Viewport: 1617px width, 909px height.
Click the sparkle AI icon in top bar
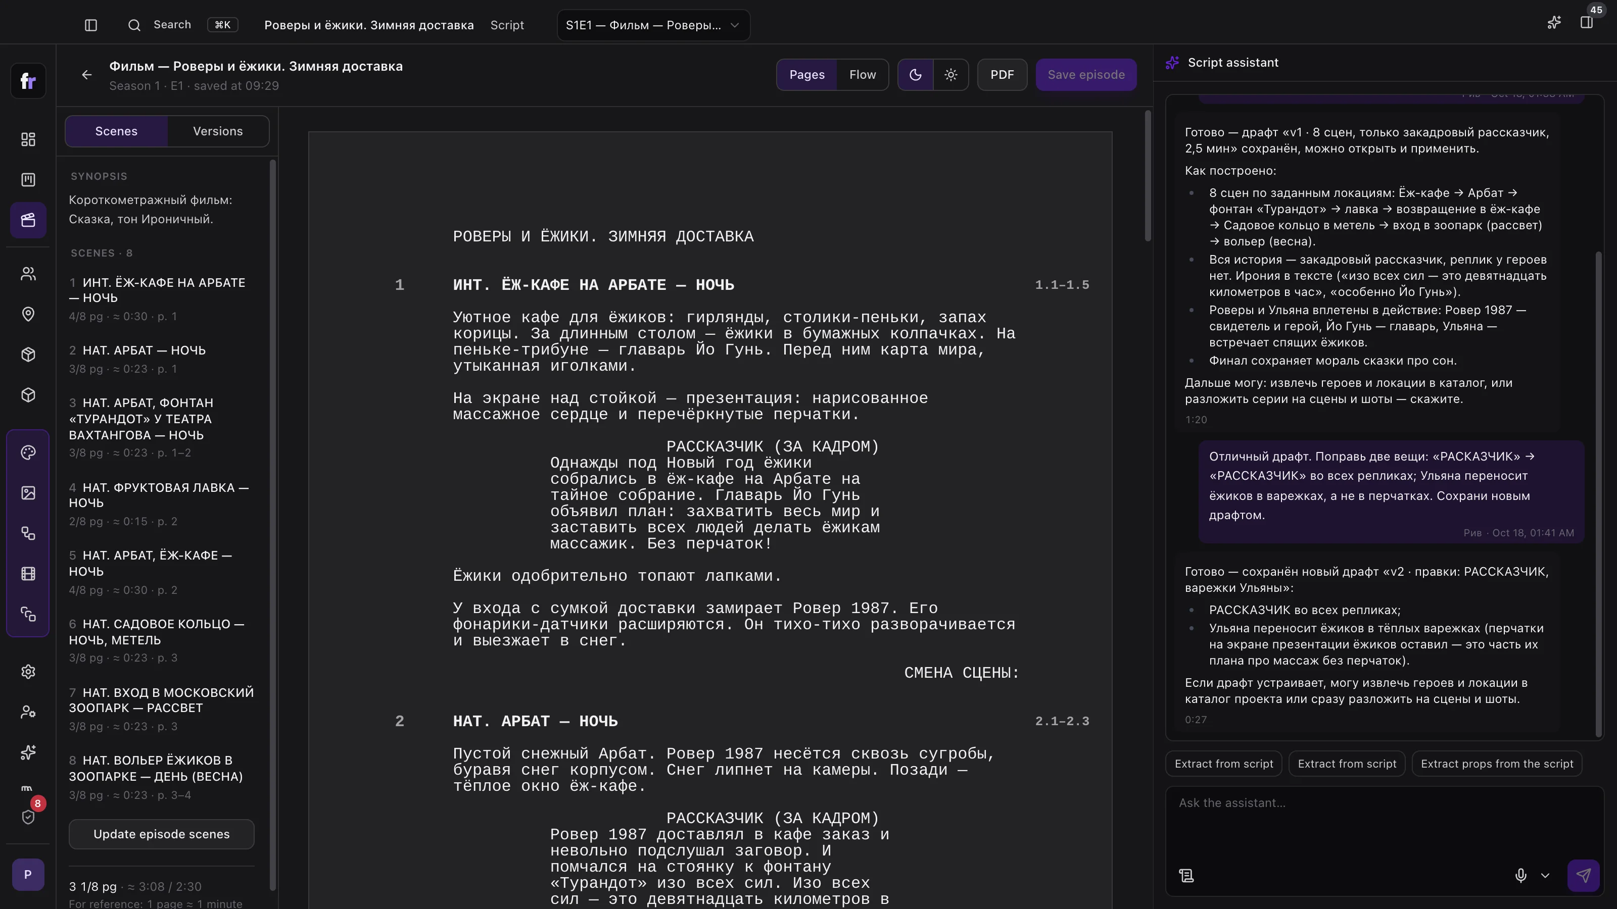(x=1554, y=23)
